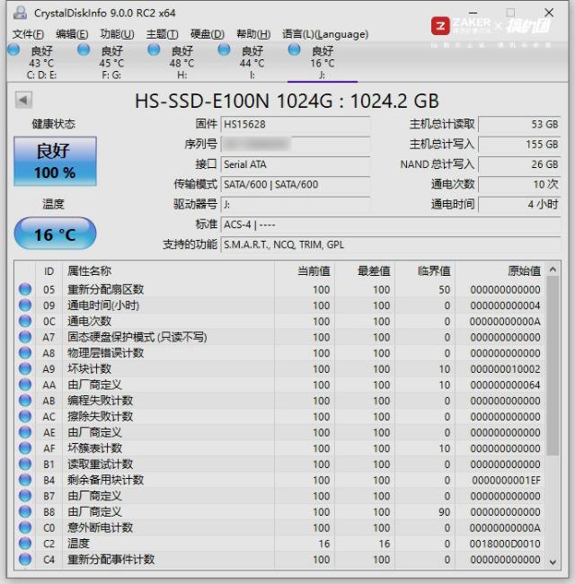Select disk tab C: D: E: 43 °C

tap(41, 62)
